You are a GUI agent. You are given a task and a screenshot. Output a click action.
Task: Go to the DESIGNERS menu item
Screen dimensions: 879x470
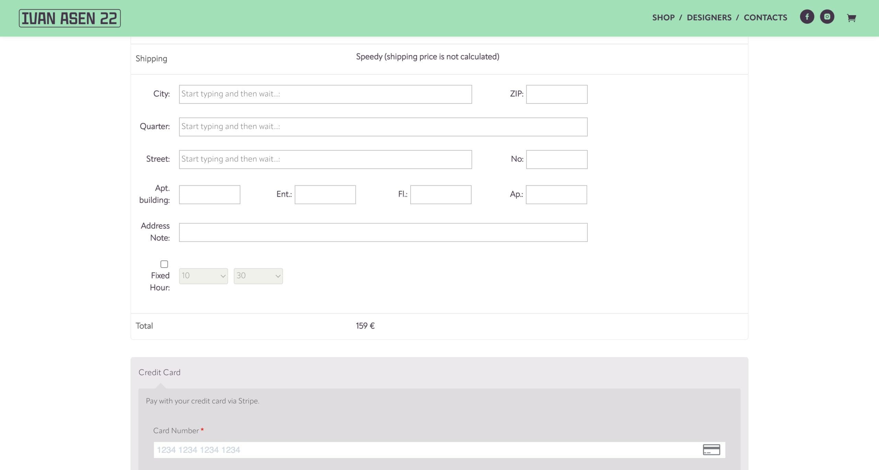click(x=709, y=17)
